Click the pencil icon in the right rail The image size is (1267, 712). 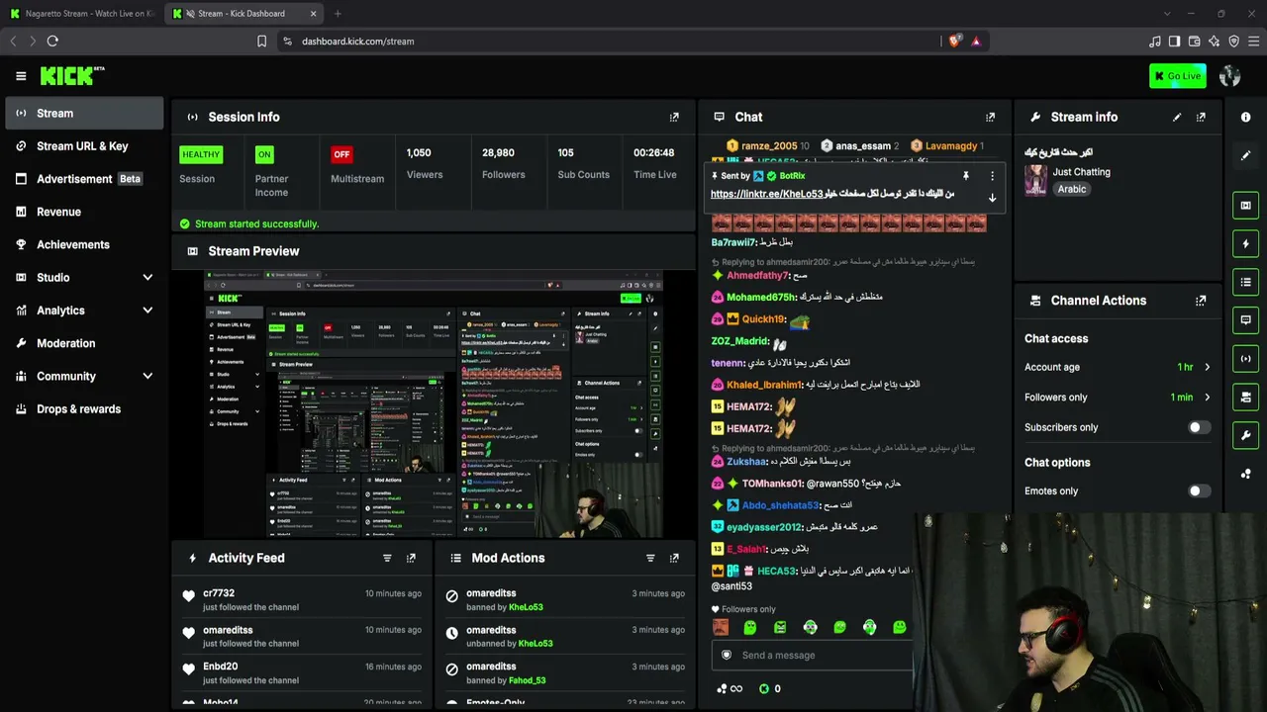coord(1245,155)
